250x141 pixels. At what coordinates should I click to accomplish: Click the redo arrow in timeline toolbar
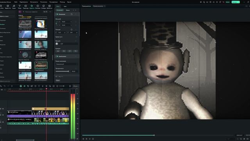(x=8, y=86)
